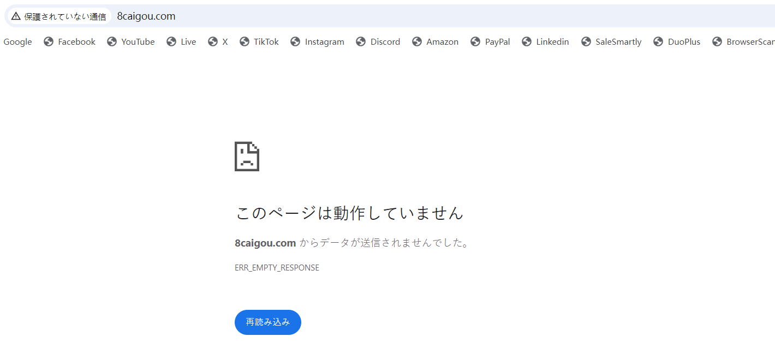Image resolution: width=775 pixels, height=360 pixels.
Task: Open the SaleSmartly bookmark
Action: (x=611, y=42)
